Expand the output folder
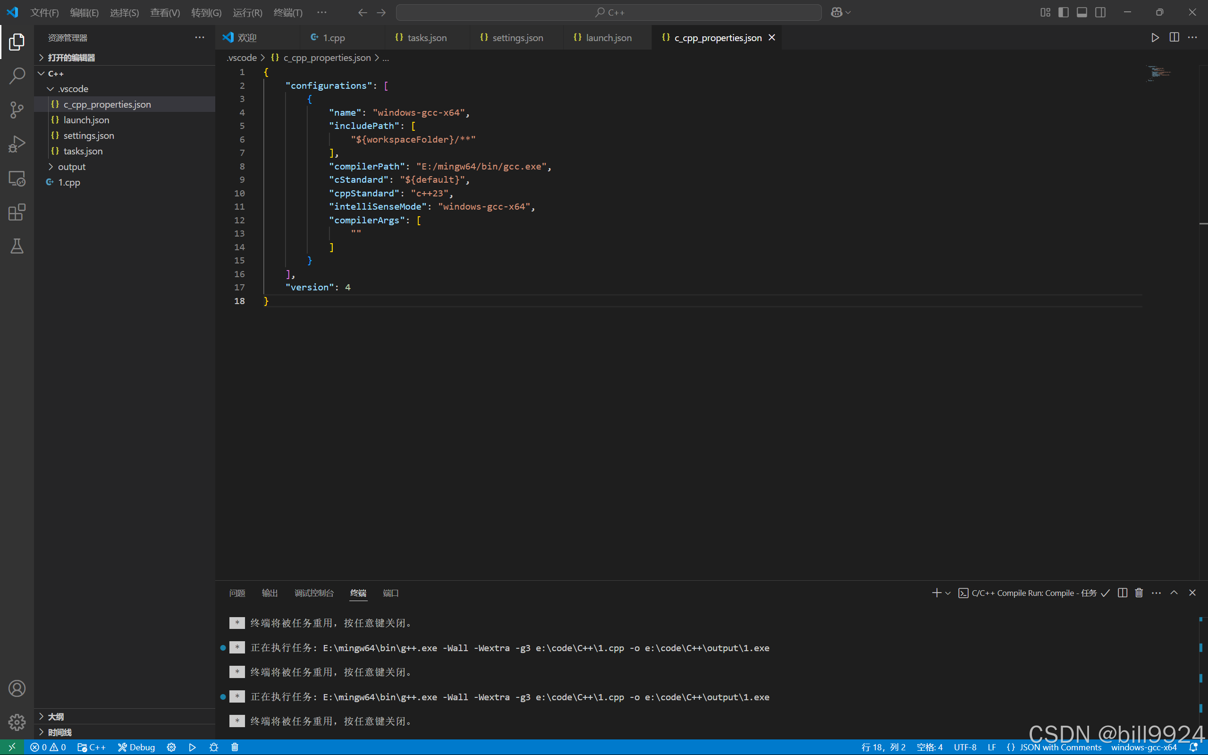Screen dimensions: 1208x755 [71, 167]
